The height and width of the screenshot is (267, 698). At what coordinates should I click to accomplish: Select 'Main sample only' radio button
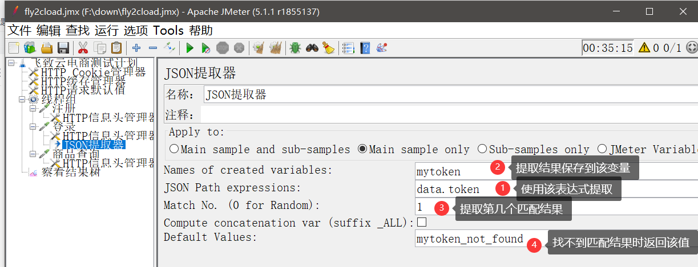tap(362, 149)
